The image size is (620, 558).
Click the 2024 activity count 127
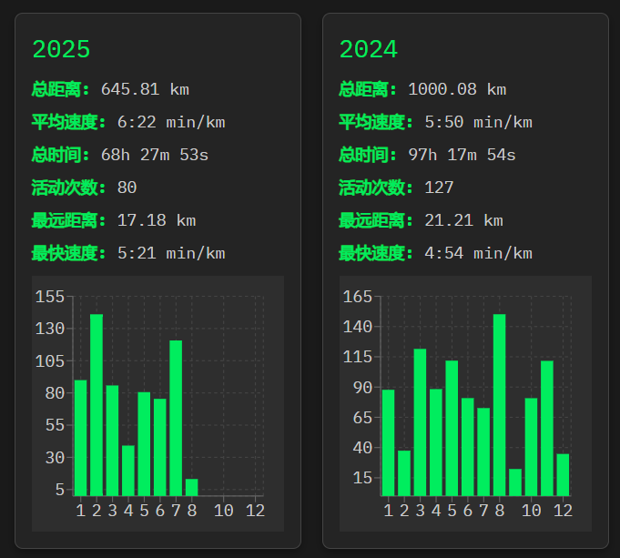click(x=439, y=188)
